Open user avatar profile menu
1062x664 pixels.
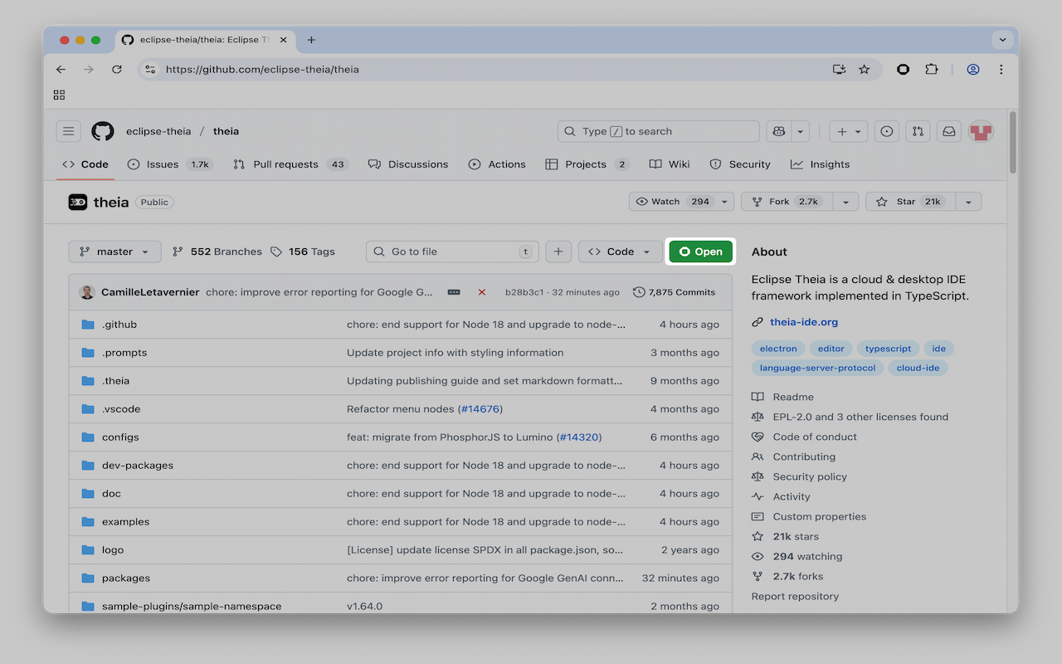982,131
